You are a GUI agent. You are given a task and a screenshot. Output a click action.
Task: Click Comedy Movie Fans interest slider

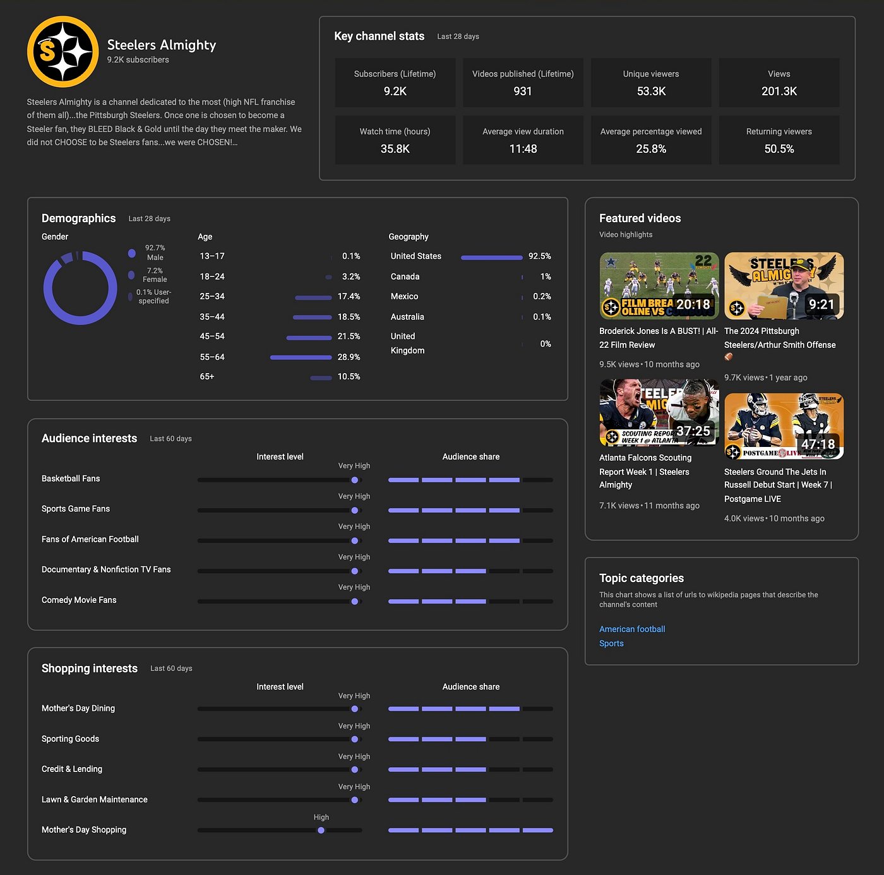(280, 601)
